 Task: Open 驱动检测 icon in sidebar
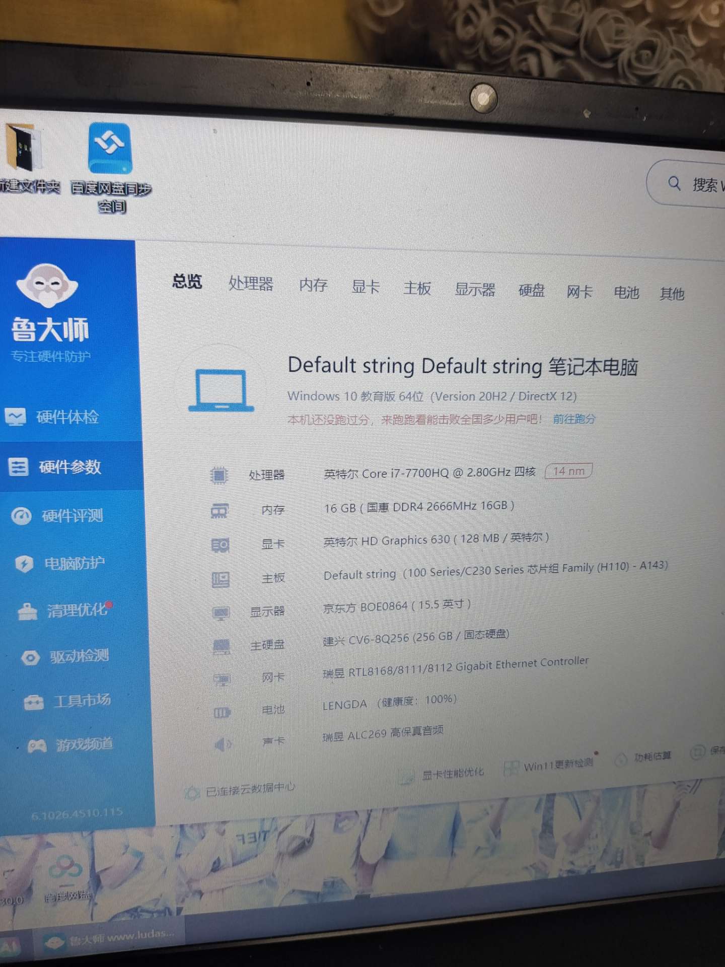tap(31, 657)
